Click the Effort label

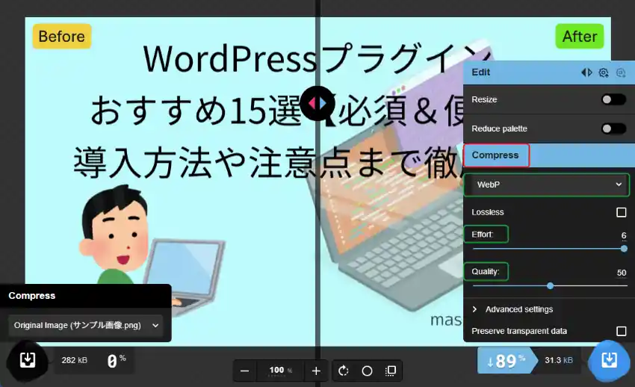[482, 235]
